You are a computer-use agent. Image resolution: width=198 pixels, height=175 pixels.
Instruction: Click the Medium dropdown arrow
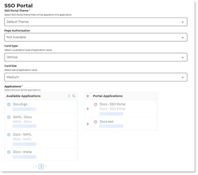click(x=183, y=77)
